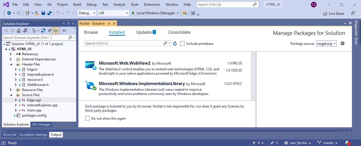Click the Find in Files toolbar icon
Viewport: 361px width, 146px height.
point(185,13)
